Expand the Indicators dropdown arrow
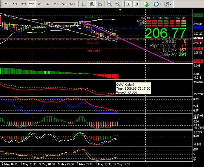 pyautogui.click(x=150, y=4)
